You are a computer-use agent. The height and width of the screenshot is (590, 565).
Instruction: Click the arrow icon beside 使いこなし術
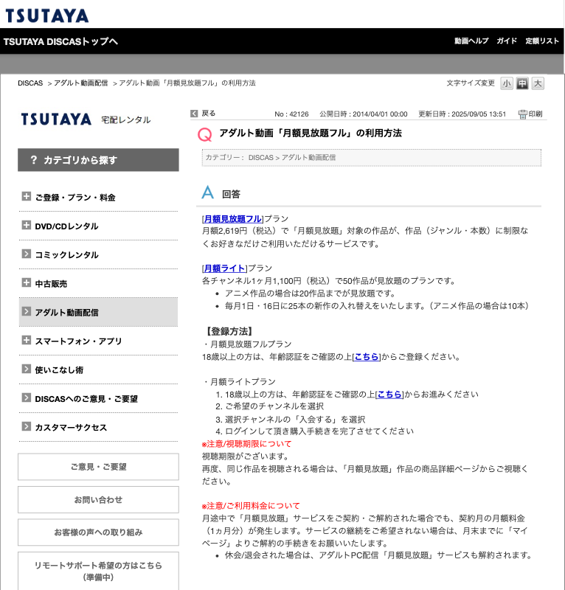[26, 369]
